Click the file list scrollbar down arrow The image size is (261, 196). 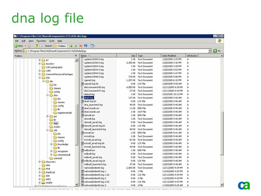(x=222, y=185)
